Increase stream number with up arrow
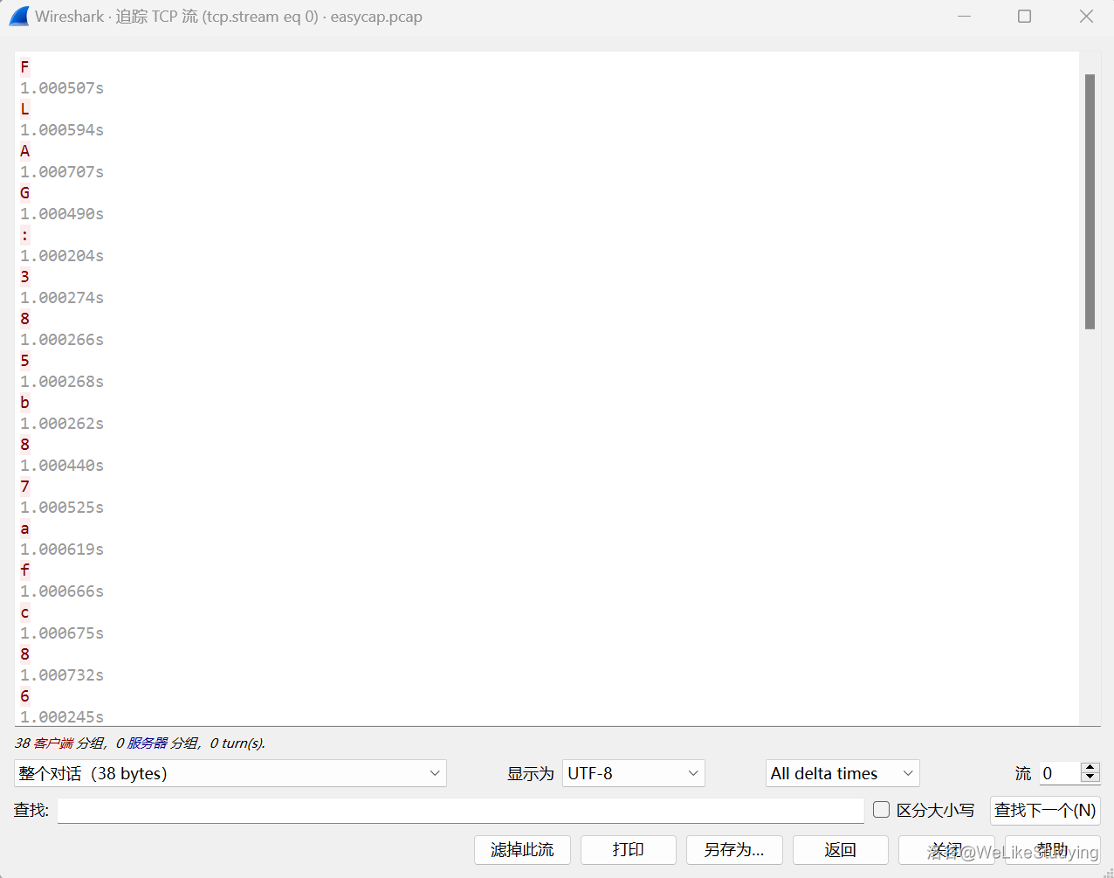Image resolution: width=1114 pixels, height=878 pixels. (1090, 768)
